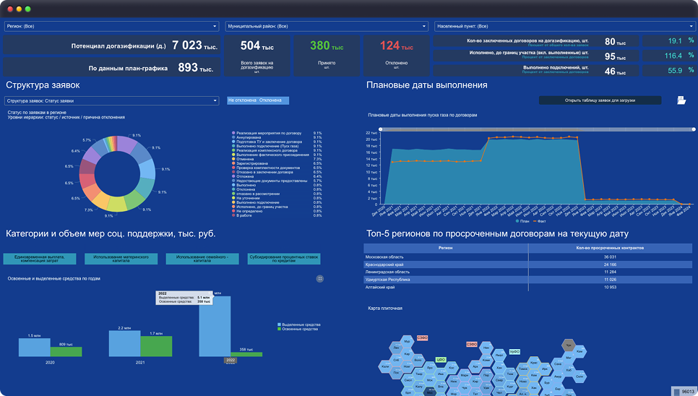
Task: Click the gray Чук hexagon tile
Action: point(569,345)
